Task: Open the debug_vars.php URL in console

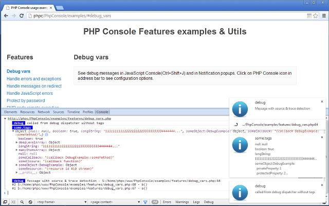Action: (x=60, y=118)
